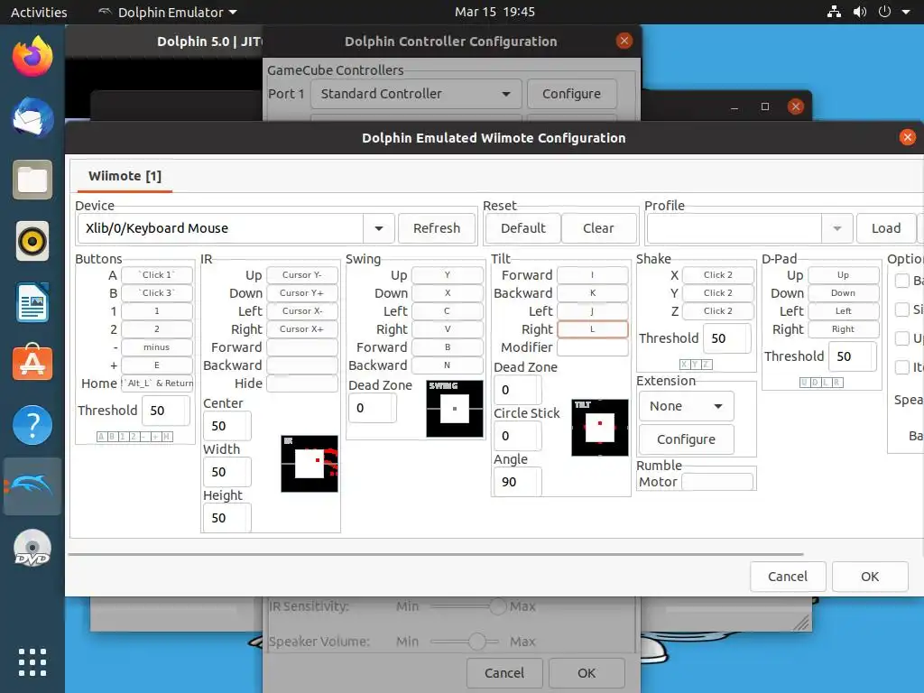
Task: Click the Swing Dead Zone value field
Action: click(373, 408)
